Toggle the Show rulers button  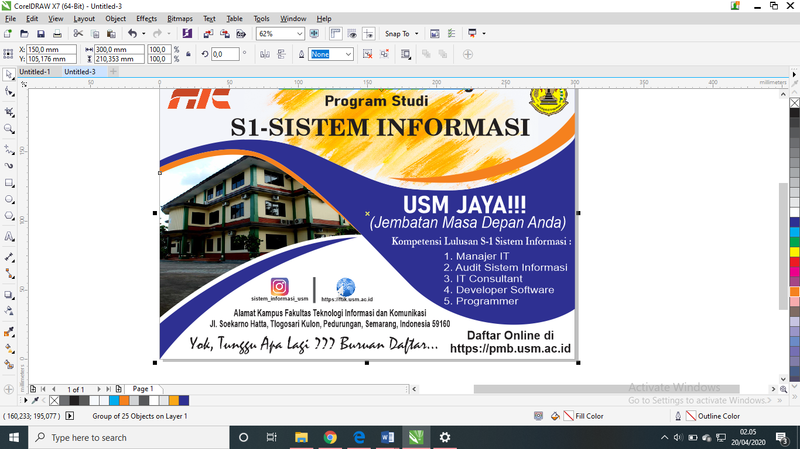click(x=336, y=34)
